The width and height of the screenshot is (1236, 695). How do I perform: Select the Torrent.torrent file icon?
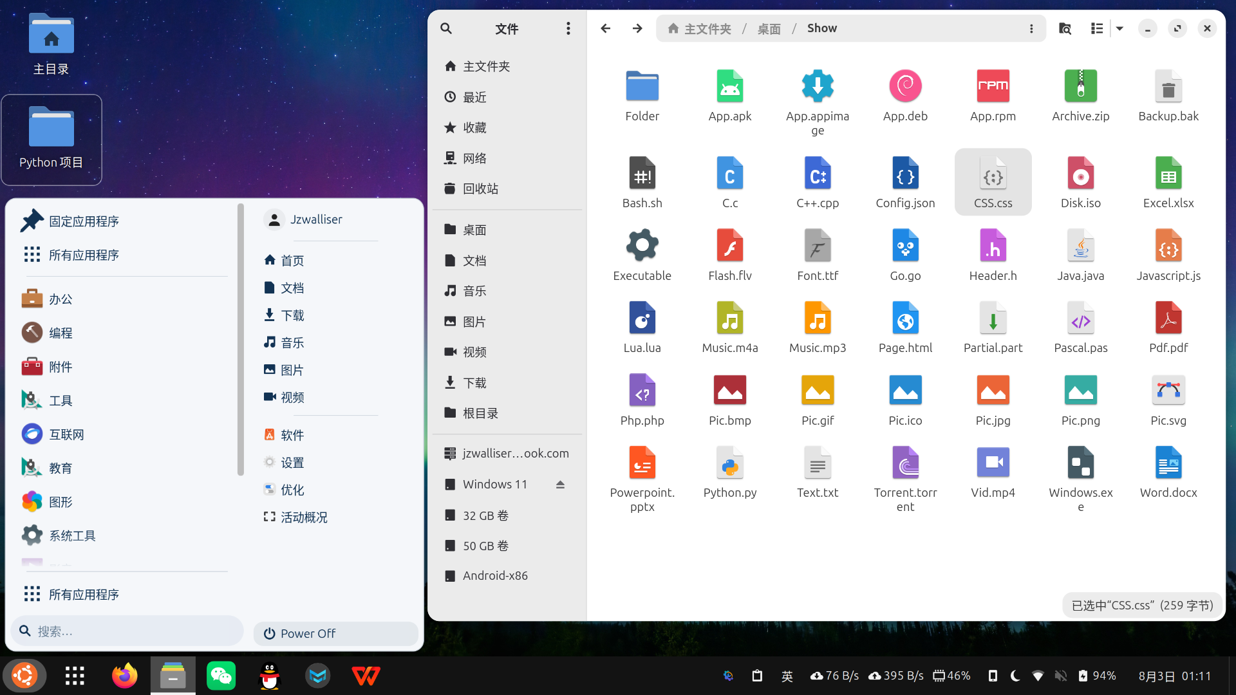click(905, 463)
